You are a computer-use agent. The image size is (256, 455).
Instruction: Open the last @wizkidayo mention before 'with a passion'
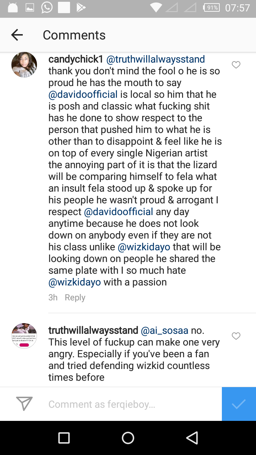click(75, 282)
